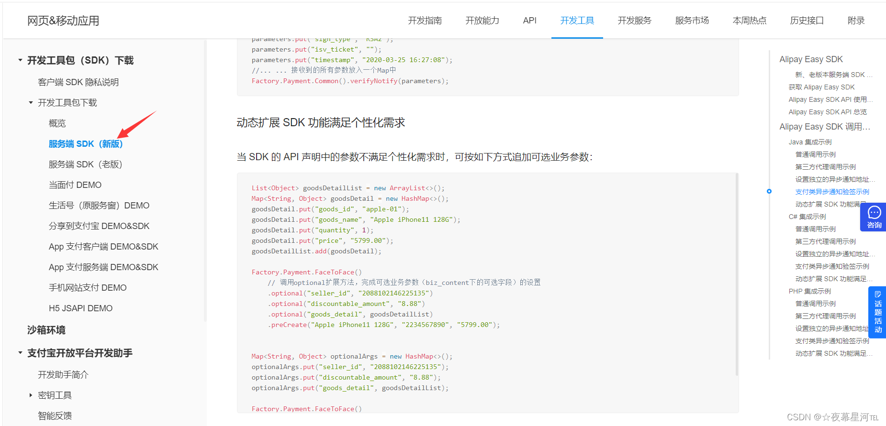Jump to 获取 Alipay Easy SDK outline link
Image resolution: width=886 pixels, height=426 pixels.
[x=821, y=87]
